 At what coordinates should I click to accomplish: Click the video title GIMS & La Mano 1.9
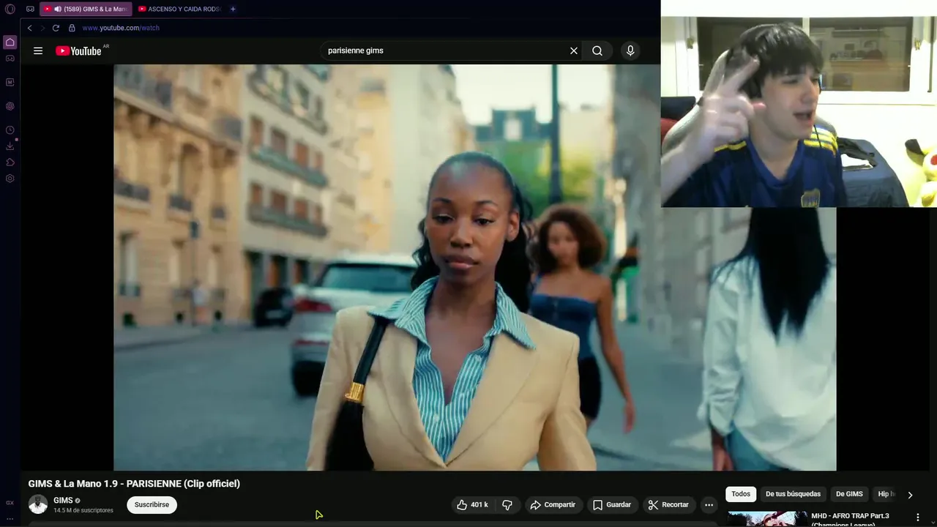click(134, 484)
